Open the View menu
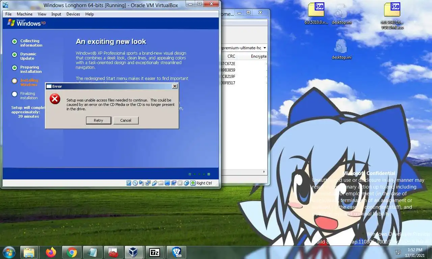Screen dimensions: 432x259 pyautogui.click(x=42, y=14)
